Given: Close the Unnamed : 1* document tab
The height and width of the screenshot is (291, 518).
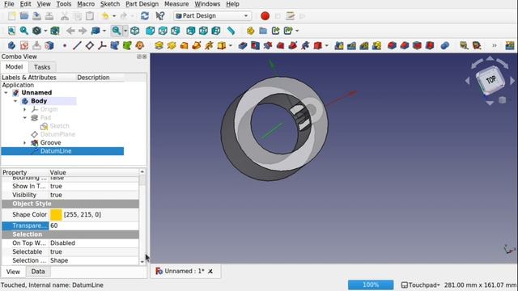Looking at the screenshot, I should pos(210,272).
